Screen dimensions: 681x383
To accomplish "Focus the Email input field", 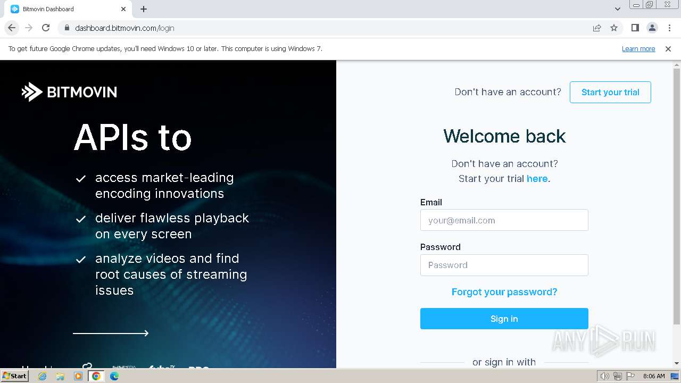I will [x=504, y=220].
